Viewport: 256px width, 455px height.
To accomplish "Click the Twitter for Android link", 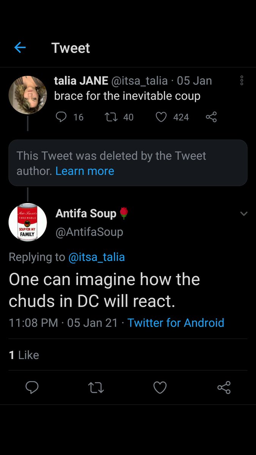I will tap(176, 323).
